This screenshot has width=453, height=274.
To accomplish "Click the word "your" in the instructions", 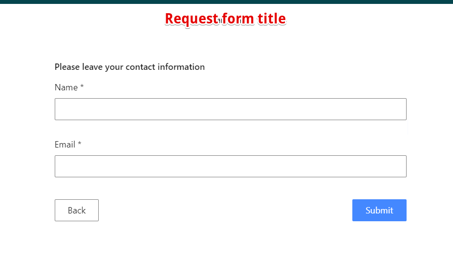I will point(114,67).
